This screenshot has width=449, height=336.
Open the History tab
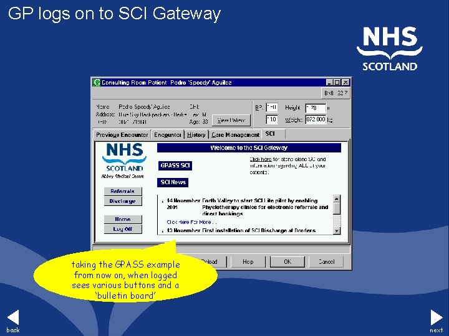click(x=196, y=134)
